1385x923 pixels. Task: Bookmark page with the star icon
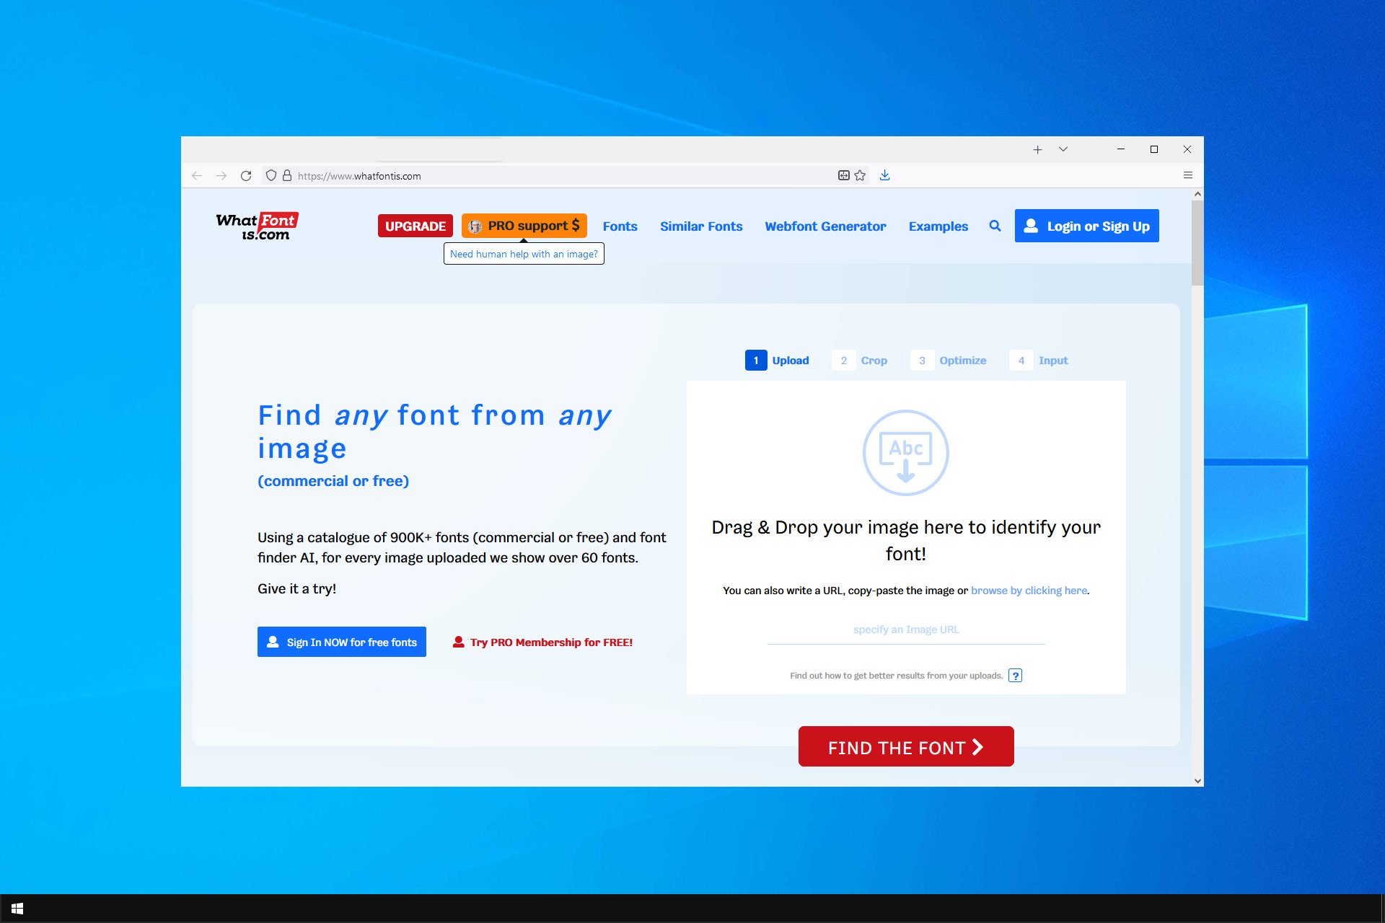click(x=860, y=175)
